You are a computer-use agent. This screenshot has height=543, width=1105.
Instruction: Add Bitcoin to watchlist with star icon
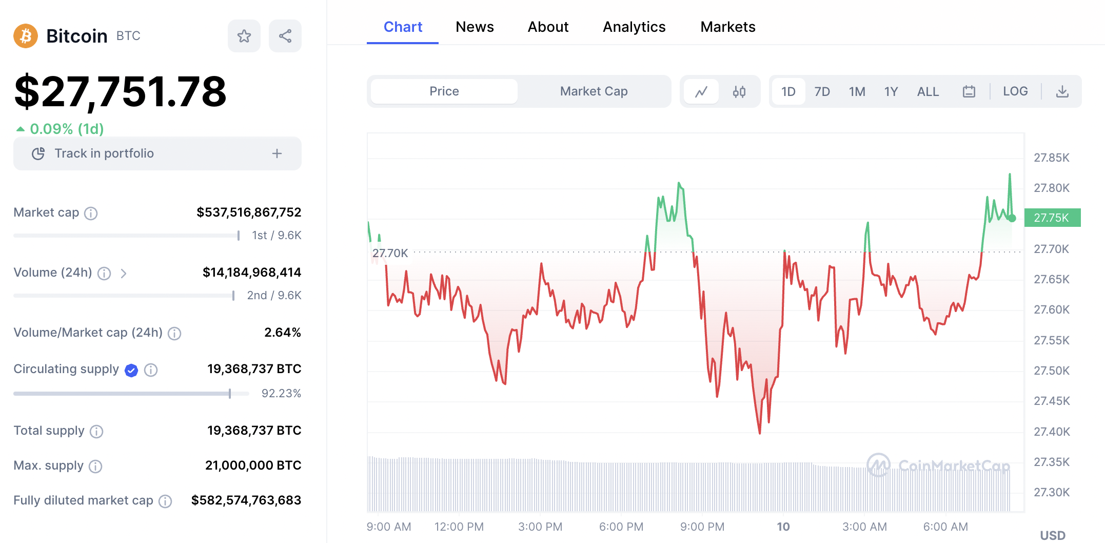click(244, 36)
